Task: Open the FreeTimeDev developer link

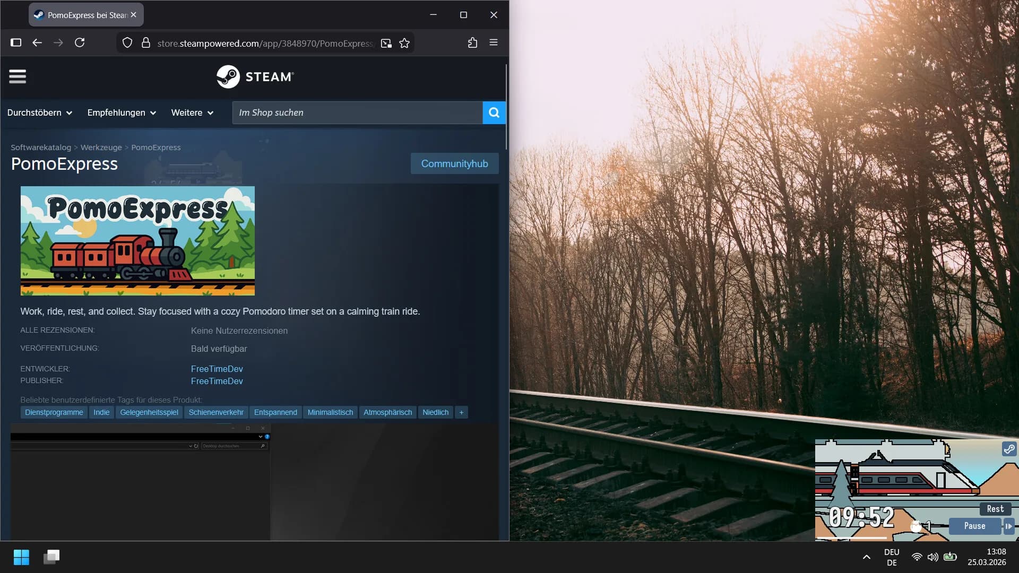Action: [x=217, y=369]
